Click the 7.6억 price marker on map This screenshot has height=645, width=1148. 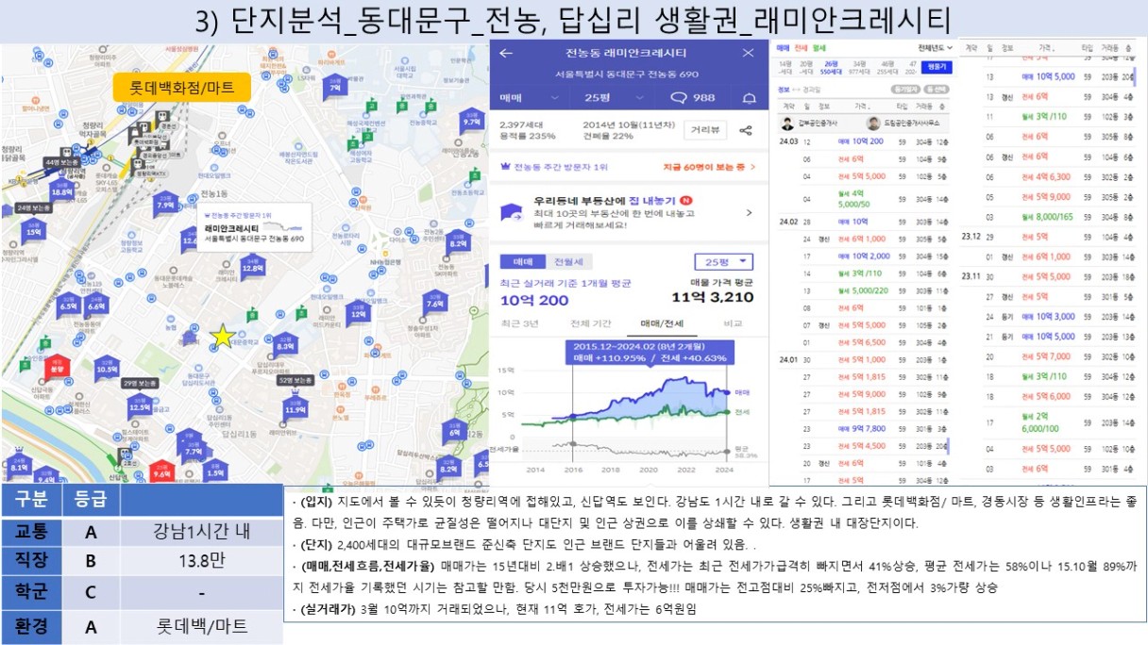point(434,300)
